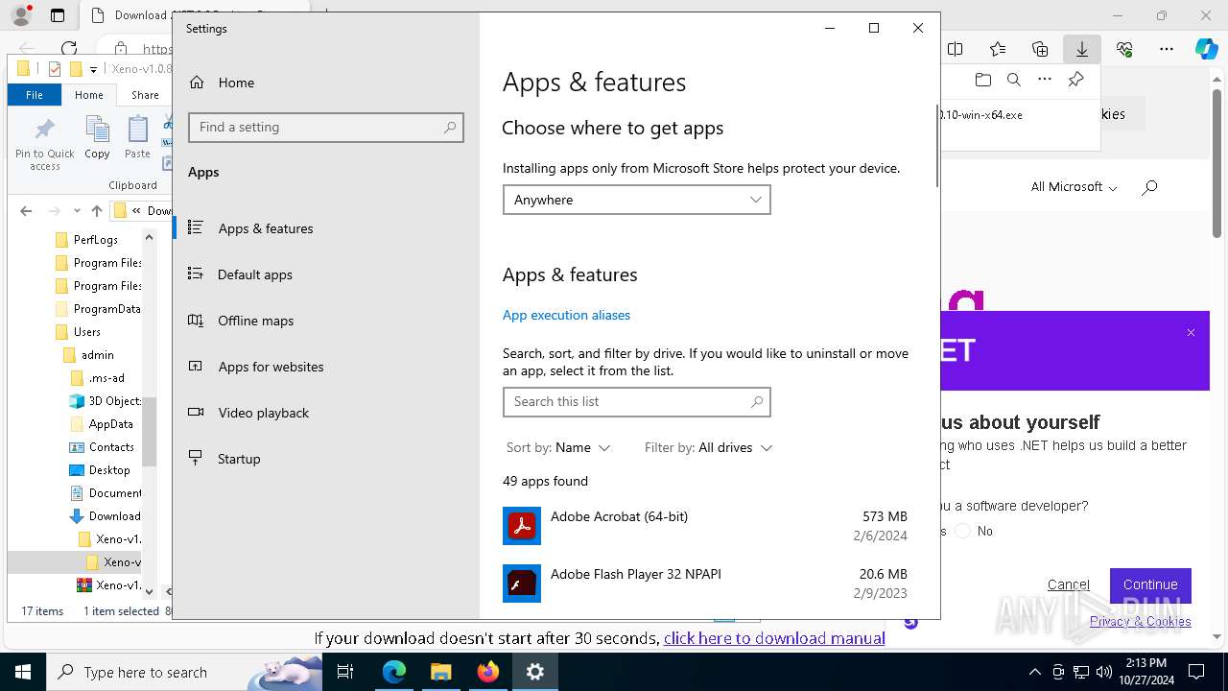Switch to Share ribbon tab in Explorer
The height and width of the screenshot is (691, 1228).
click(145, 95)
